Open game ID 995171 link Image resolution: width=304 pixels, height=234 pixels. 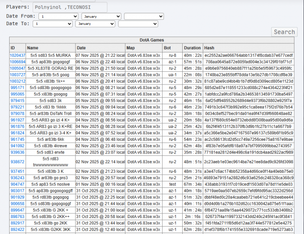pyautogui.click(x=18, y=88)
